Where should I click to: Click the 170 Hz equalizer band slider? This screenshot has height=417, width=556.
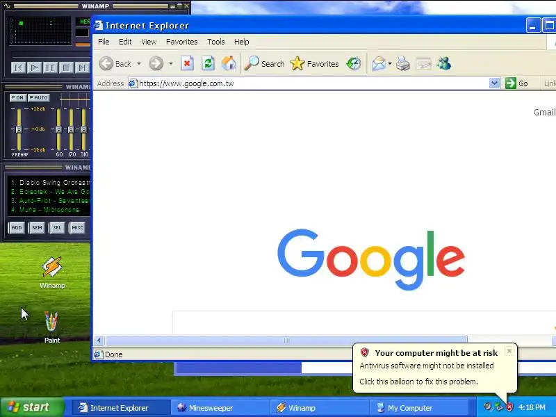tap(71, 129)
